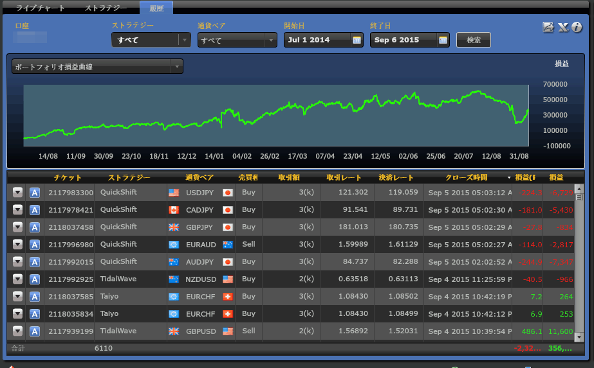Viewport: 594px width, 368px height.
Task: Expand row for ticket 2118037585
Action: point(17,297)
